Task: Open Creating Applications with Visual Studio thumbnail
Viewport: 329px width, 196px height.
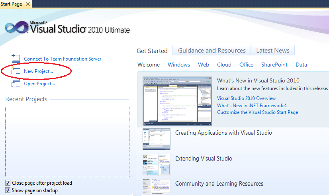Action: pyautogui.click(x=157, y=139)
